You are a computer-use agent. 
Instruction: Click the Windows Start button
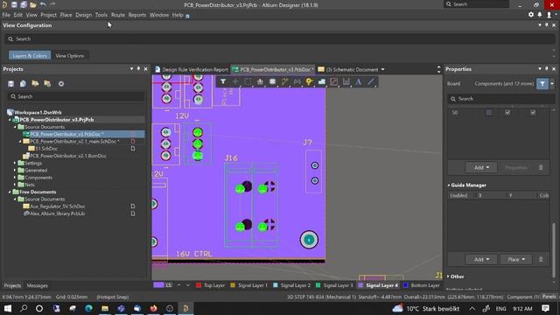[8, 308]
